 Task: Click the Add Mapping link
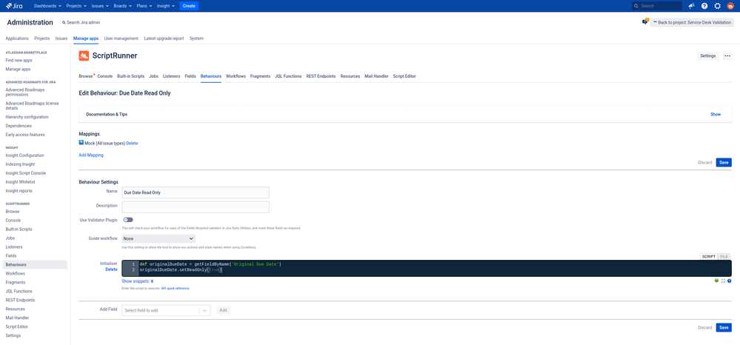[x=91, y=155]
